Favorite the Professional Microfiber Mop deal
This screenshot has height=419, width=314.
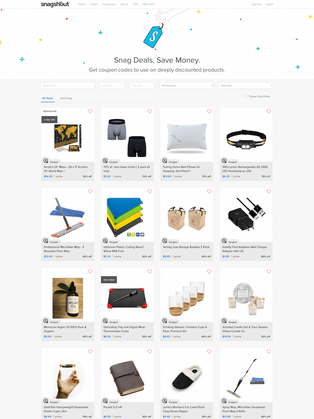click(x=90, y=191)
